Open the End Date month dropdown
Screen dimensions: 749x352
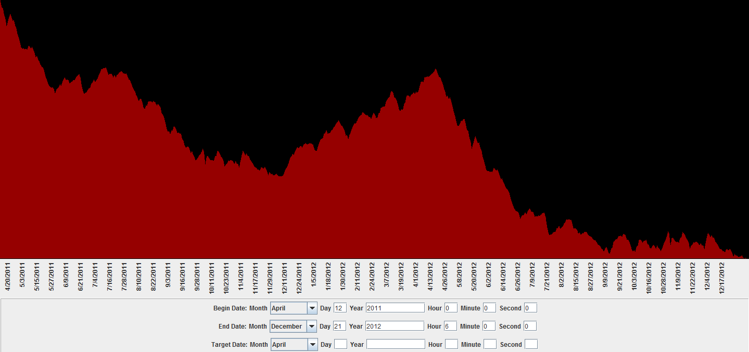(293, 327)
